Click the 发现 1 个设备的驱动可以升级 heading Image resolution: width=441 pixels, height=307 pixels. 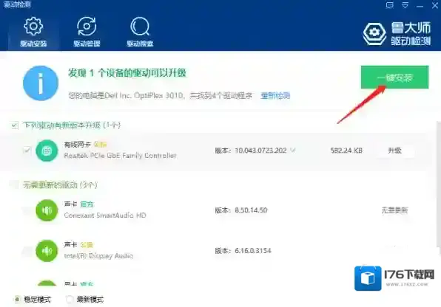(x=127, y=73)
